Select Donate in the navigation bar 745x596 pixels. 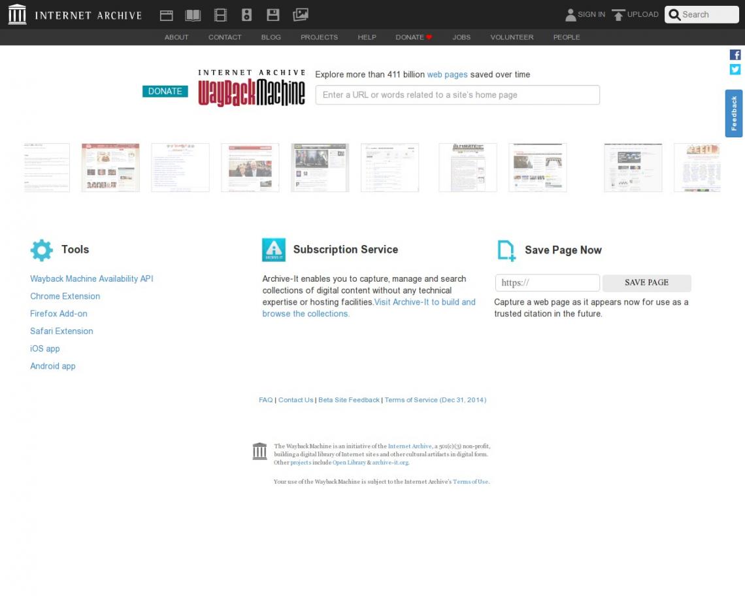point(414,37)
